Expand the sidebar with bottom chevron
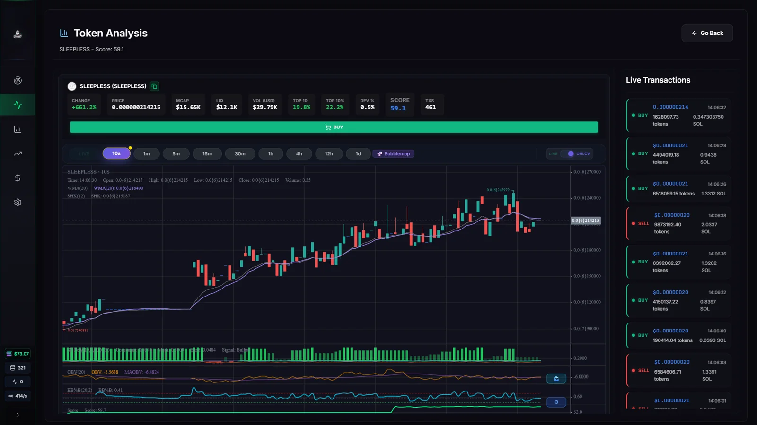The image size is (757, 425). tap(18, 415)
